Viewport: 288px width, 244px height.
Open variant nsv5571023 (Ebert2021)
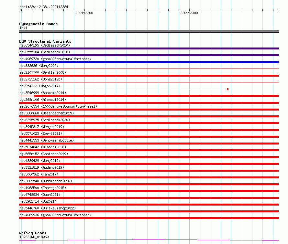pyautogui.click(x=41, y=133)
